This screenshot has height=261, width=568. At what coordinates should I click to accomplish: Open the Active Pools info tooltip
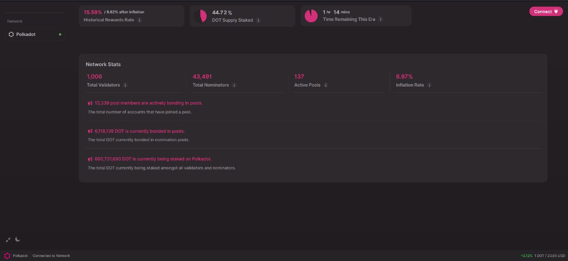click(326, 85)
